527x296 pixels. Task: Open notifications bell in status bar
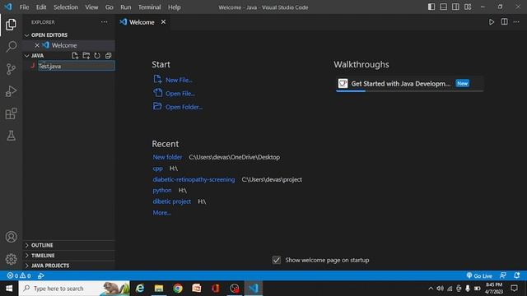tap(517, 276)
